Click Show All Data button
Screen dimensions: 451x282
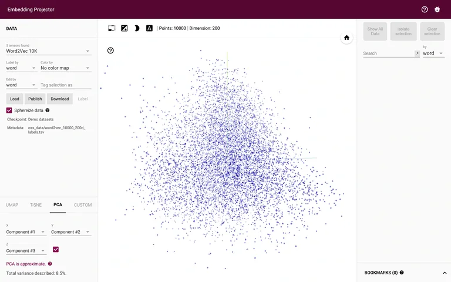375,31
